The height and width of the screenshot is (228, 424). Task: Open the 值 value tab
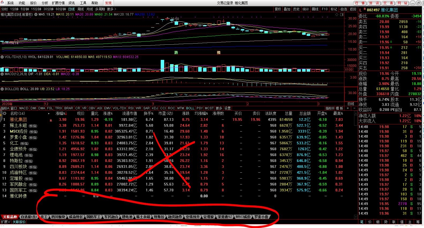[402, 222]
